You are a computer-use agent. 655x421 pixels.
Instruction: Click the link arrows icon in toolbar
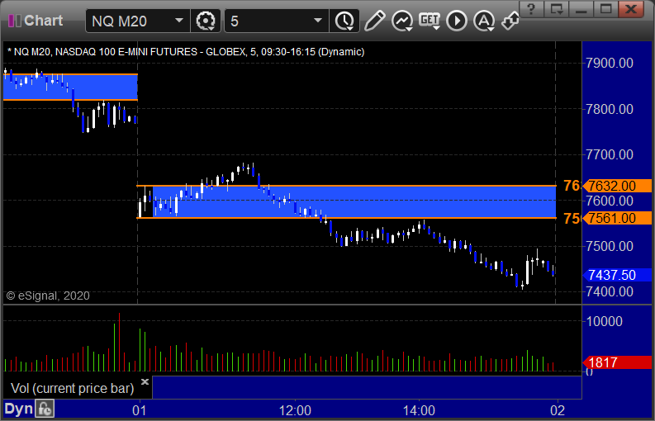(510, 21)
